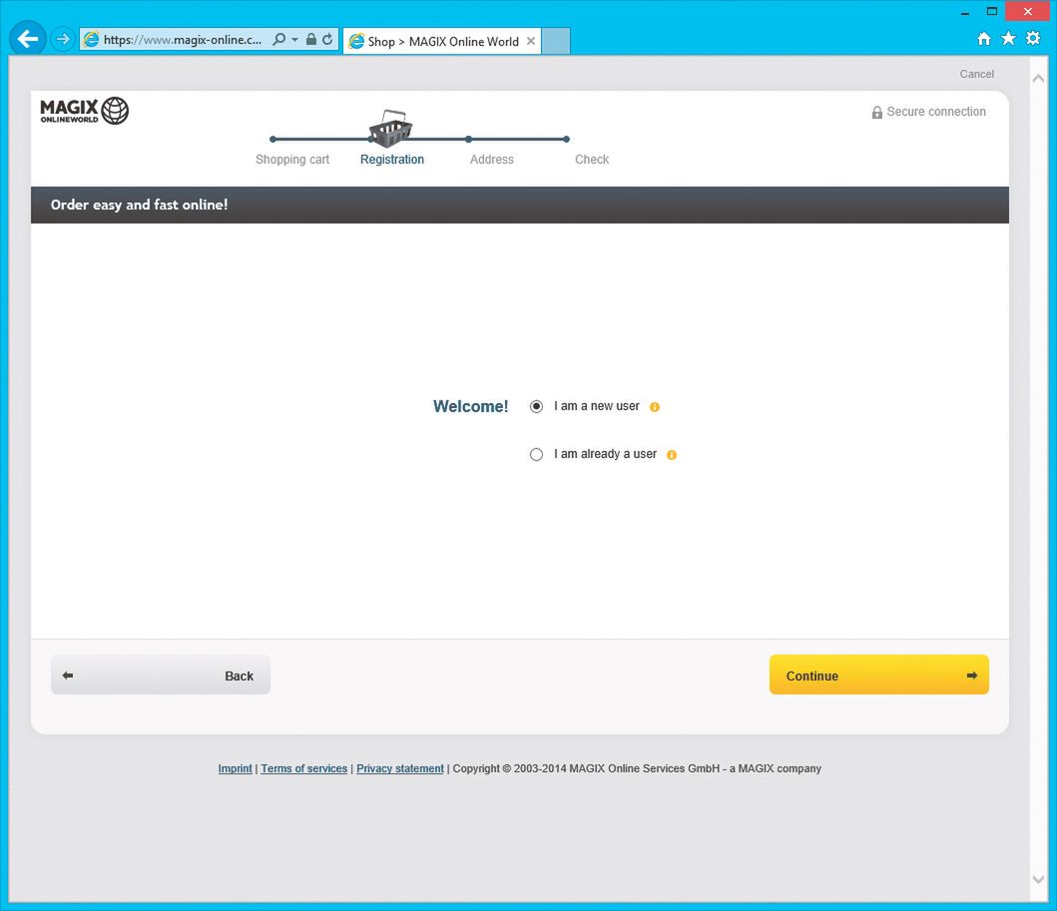Click the shopping basket progress icon
Viewport: 1057px width, 911px height.
tap(390, 129)
